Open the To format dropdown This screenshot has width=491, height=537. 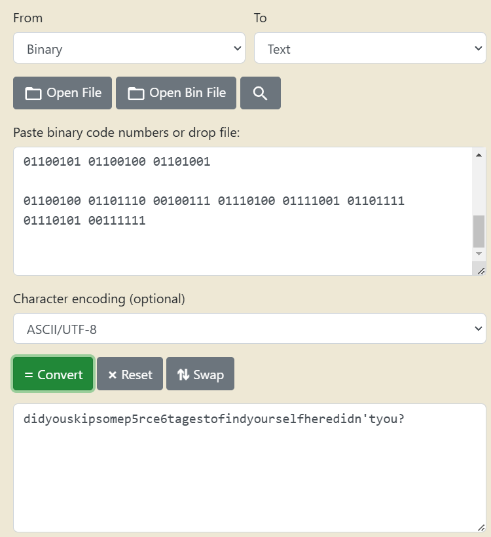coord(370,49)
